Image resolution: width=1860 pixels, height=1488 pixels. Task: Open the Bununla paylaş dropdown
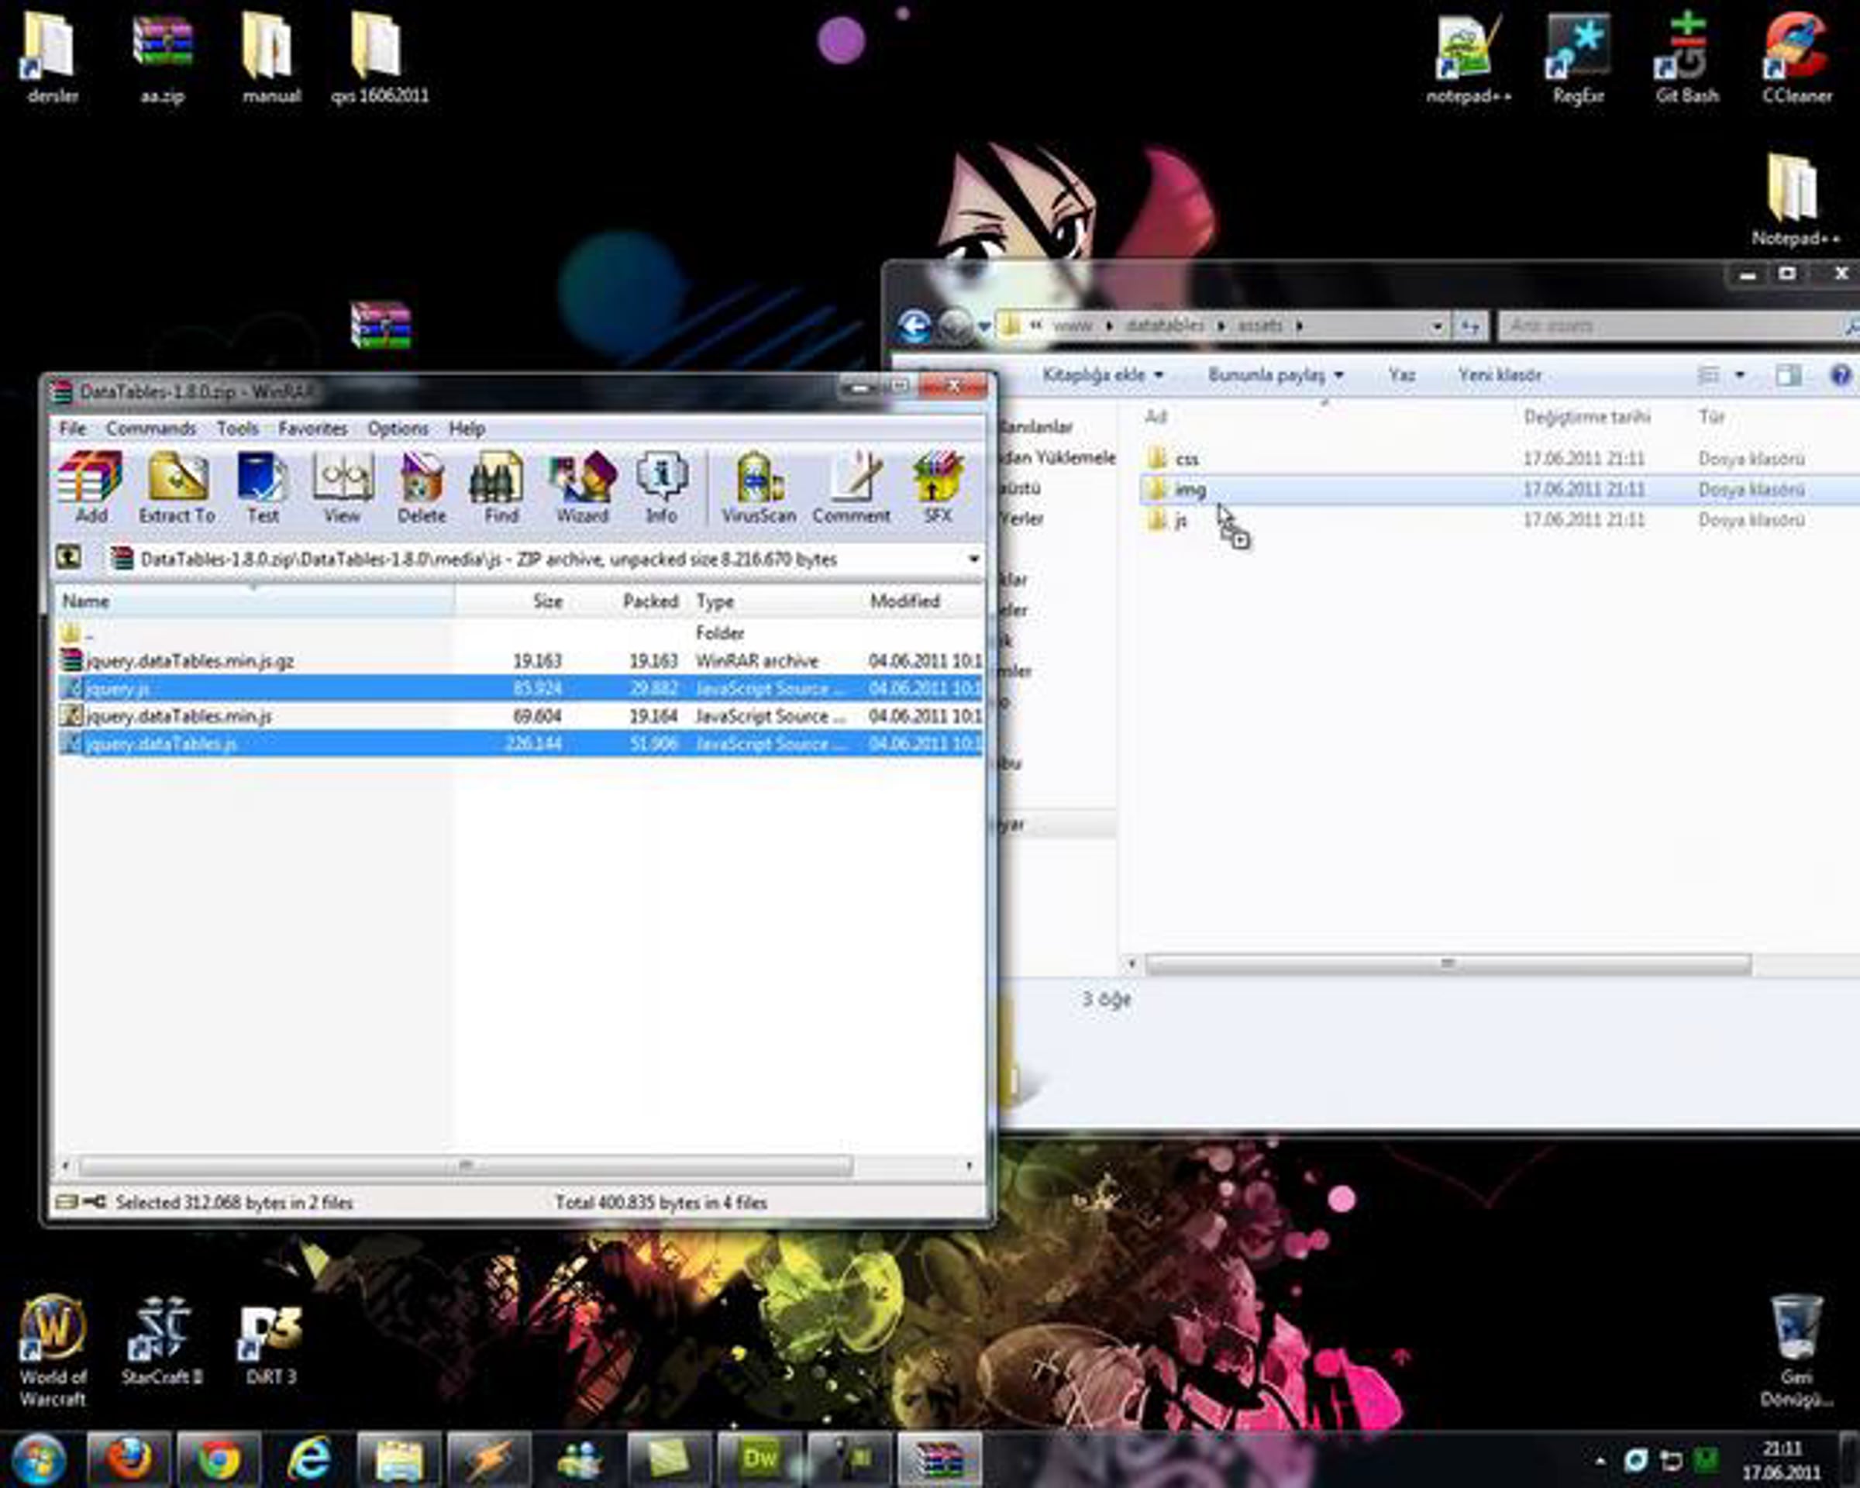[1276, 375]
